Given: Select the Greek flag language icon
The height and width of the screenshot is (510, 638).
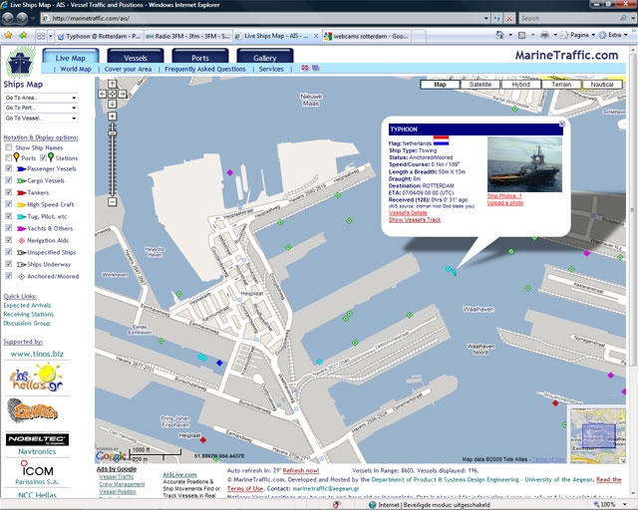Looking at the screenshot, I should 316,68.
